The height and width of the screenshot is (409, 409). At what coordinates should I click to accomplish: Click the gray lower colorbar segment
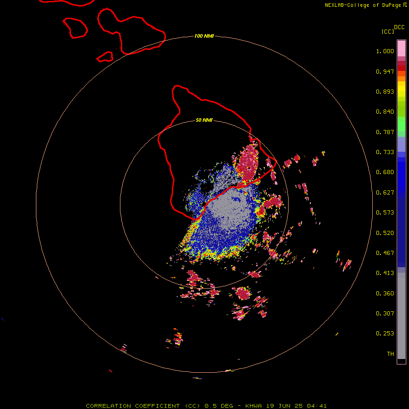401,316
